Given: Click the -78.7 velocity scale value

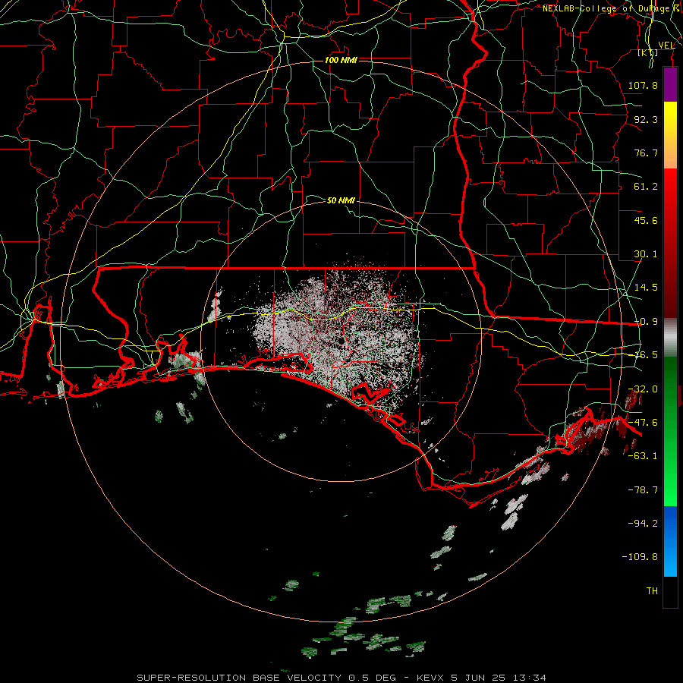Looking at the screenshot, I should pos(643,490).
